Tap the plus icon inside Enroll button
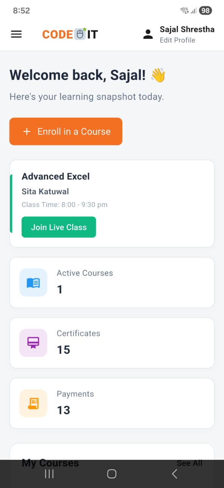This screenshot has width=224, height=488. pos(27,131)
